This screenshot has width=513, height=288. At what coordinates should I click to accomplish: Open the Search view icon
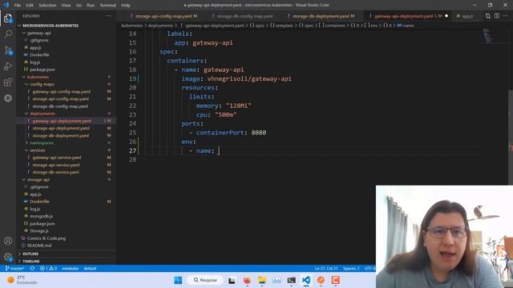(8, 34)
